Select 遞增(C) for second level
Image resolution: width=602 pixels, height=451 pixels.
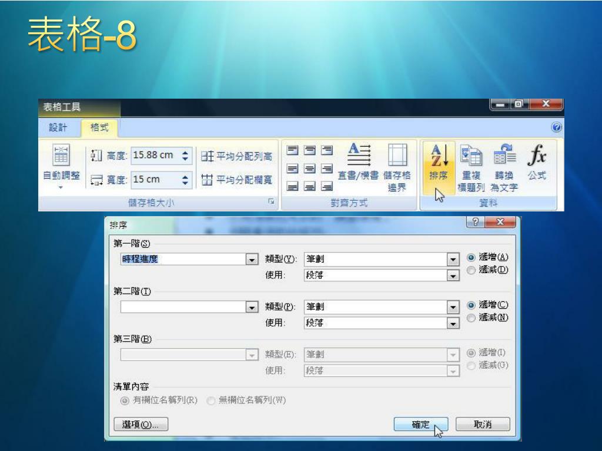(x=487, y=305)
